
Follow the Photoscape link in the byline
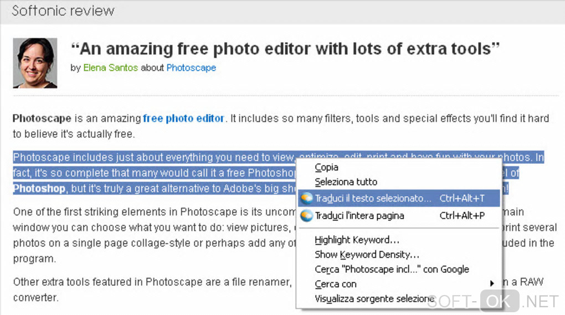[191, 68]
